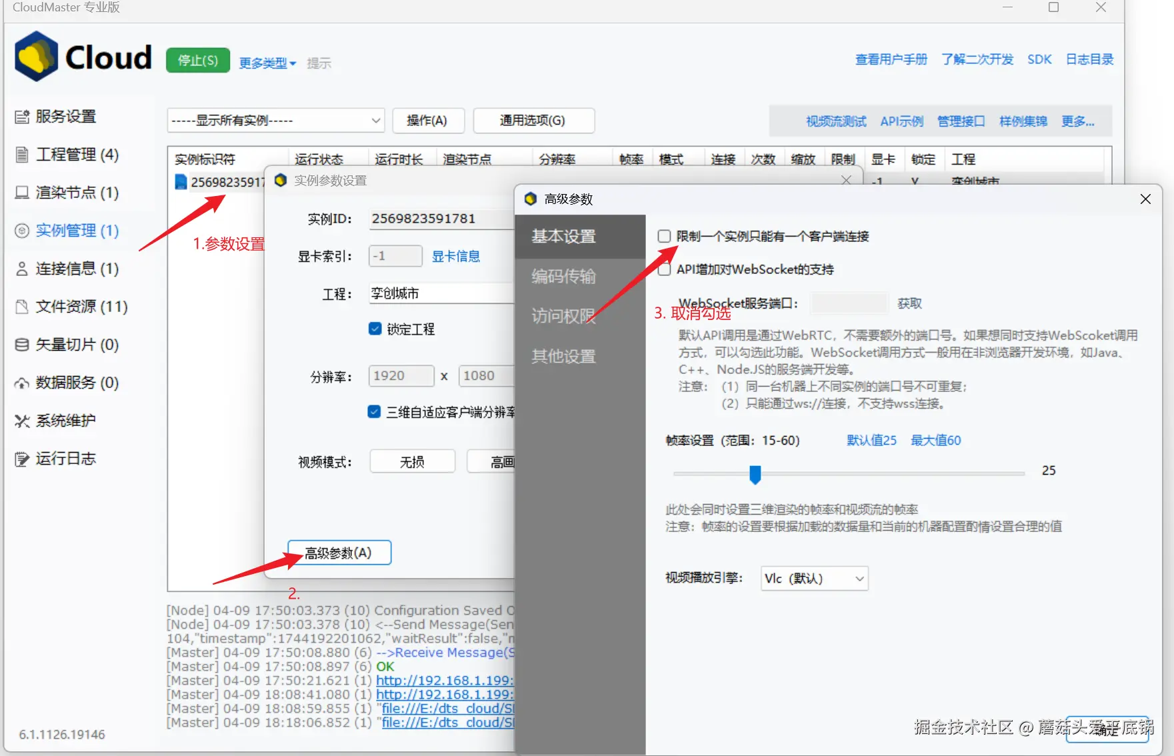
Task: Open the 管理接口 link
Action: pos(961,121)
